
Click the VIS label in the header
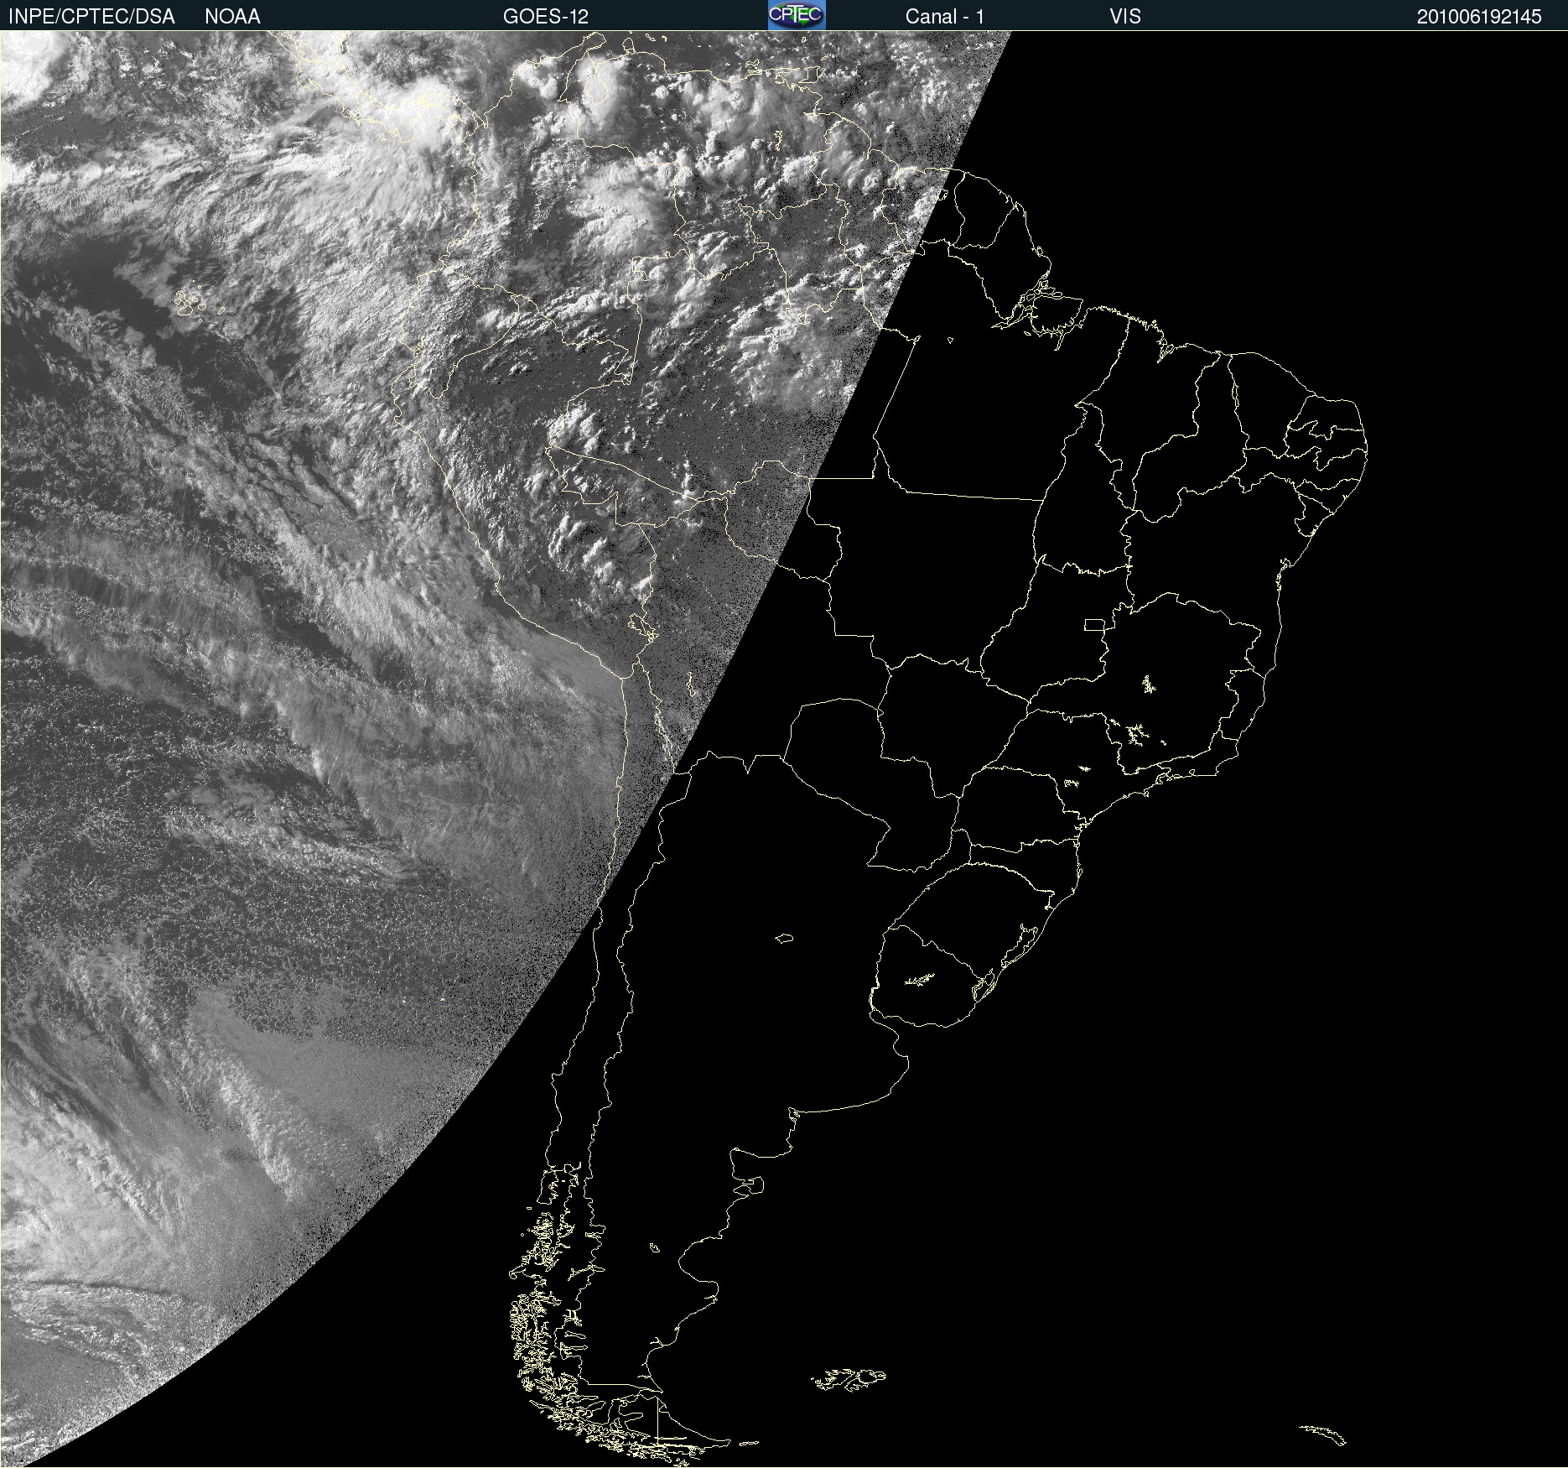(1125, 17)
